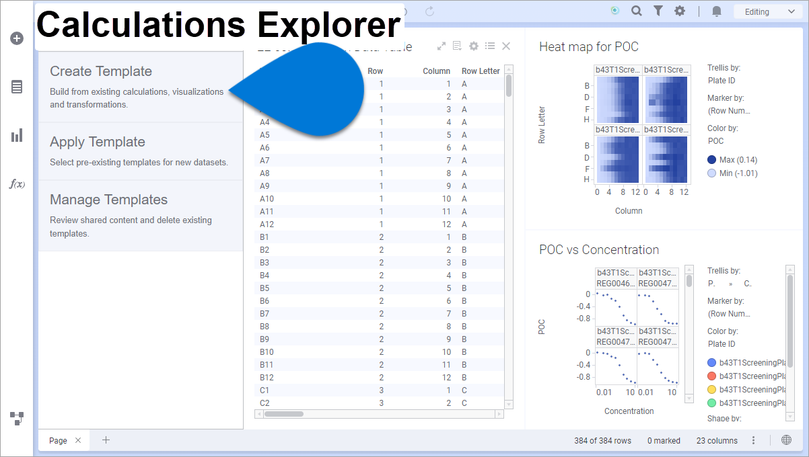Select Create Template option
This screenshot has width=809, height=457.
[x=101, y=71]
